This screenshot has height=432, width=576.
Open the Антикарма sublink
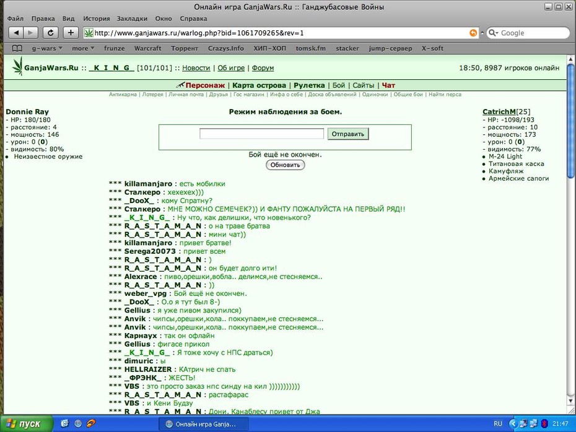pos(123,95)
